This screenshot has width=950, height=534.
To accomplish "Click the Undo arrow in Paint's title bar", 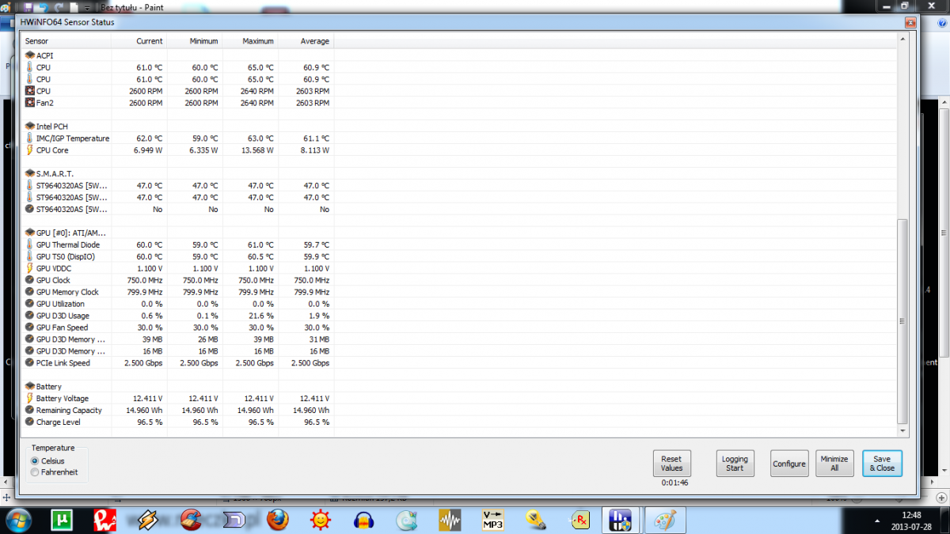I will tap(44, 6).
